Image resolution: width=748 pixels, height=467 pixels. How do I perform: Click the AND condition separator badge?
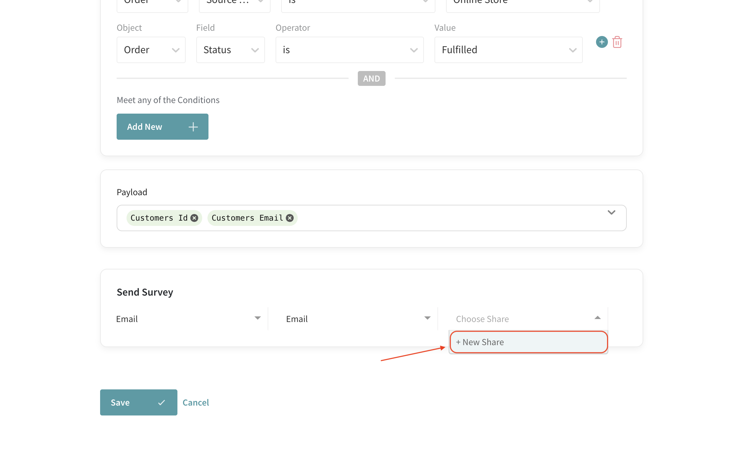[371, 79]
